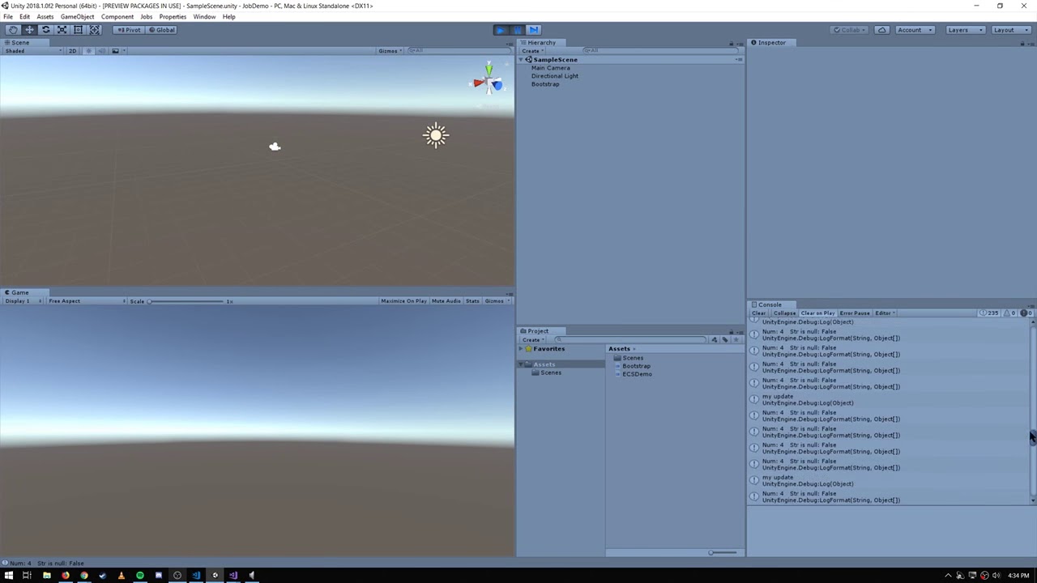This screenshot has width=1037, height=583.
Task: Toggle 2D scene view mode
Action: point(72,51)
